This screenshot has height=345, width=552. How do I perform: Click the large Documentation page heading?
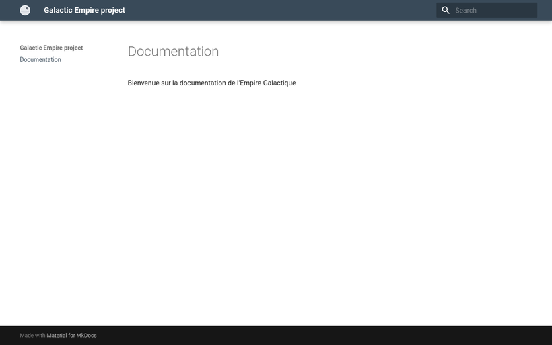(173, 52)
